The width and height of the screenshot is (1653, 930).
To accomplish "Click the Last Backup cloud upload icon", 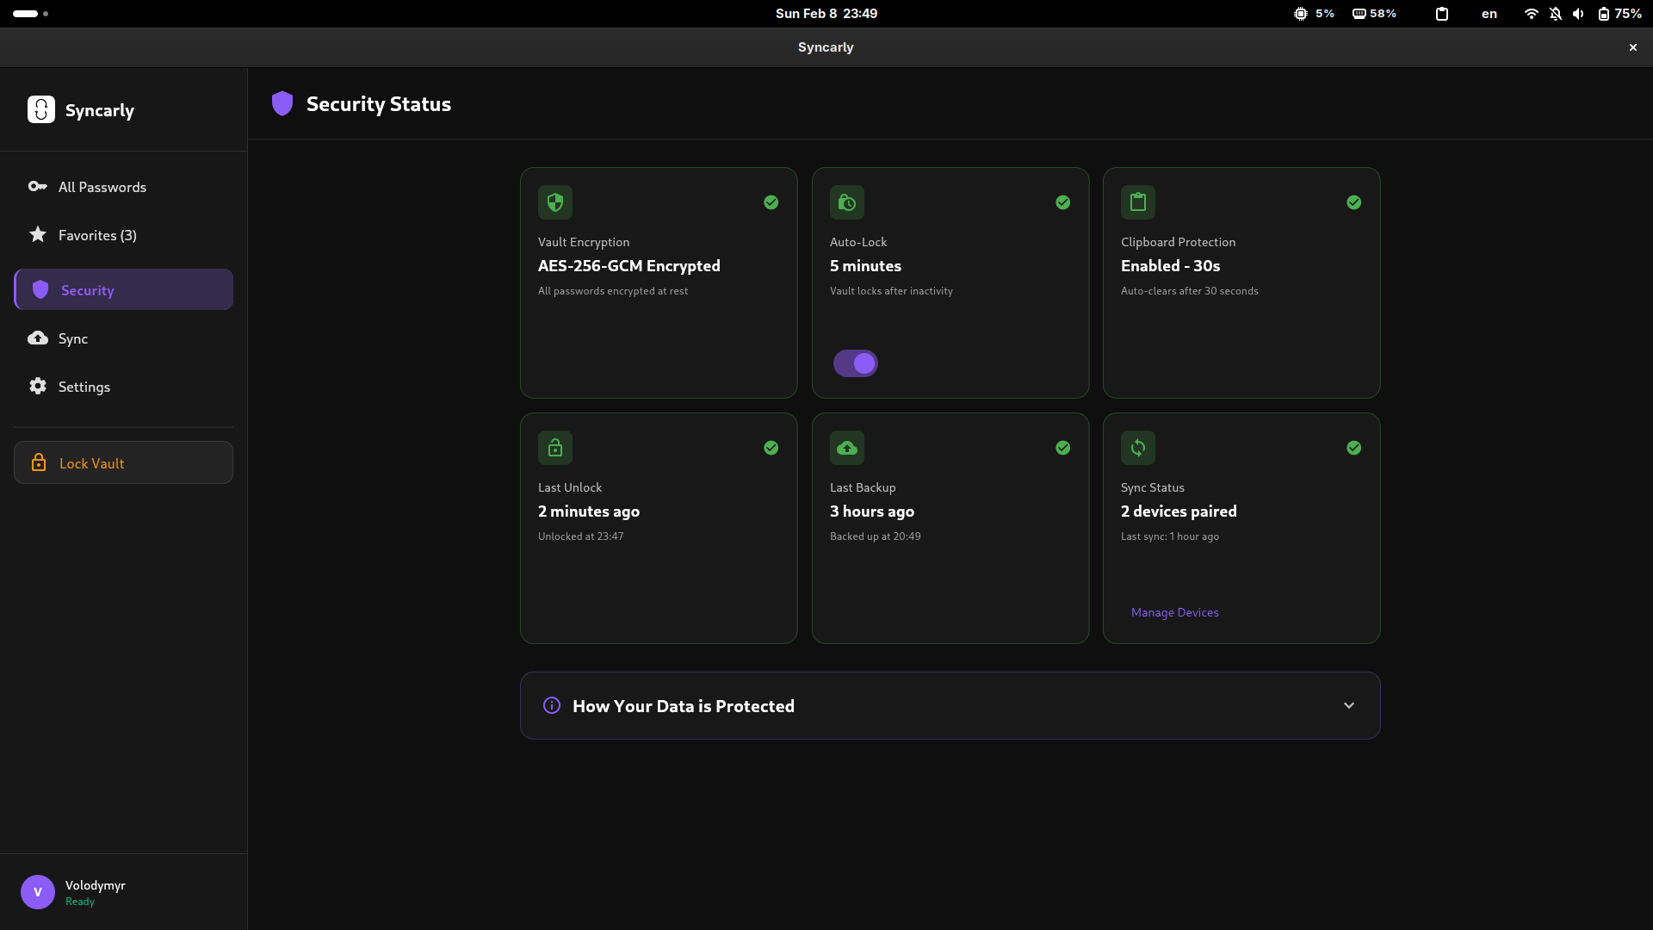I will [846, 447].
